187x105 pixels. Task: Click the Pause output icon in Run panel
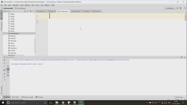pyautogui.click(x=5, y=66)
